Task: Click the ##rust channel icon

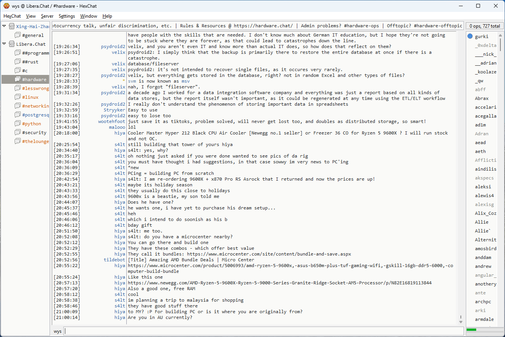Action: click(17, 62)
